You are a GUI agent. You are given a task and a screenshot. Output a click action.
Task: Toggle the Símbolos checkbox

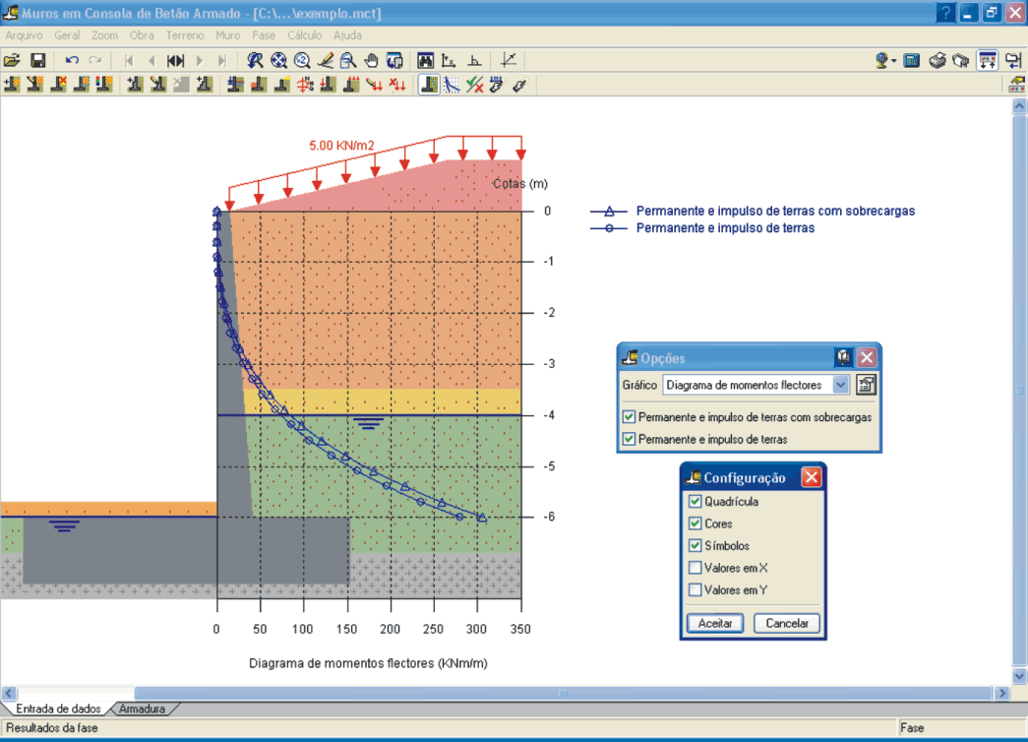click(695, 546)
